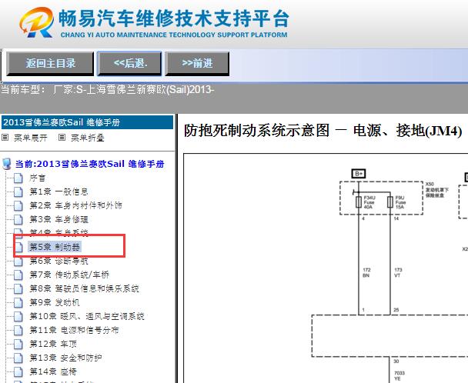Viewport: 468px width, 383px height.
Task: Click the 7033 YE wire label
Action: coord(399,376)
